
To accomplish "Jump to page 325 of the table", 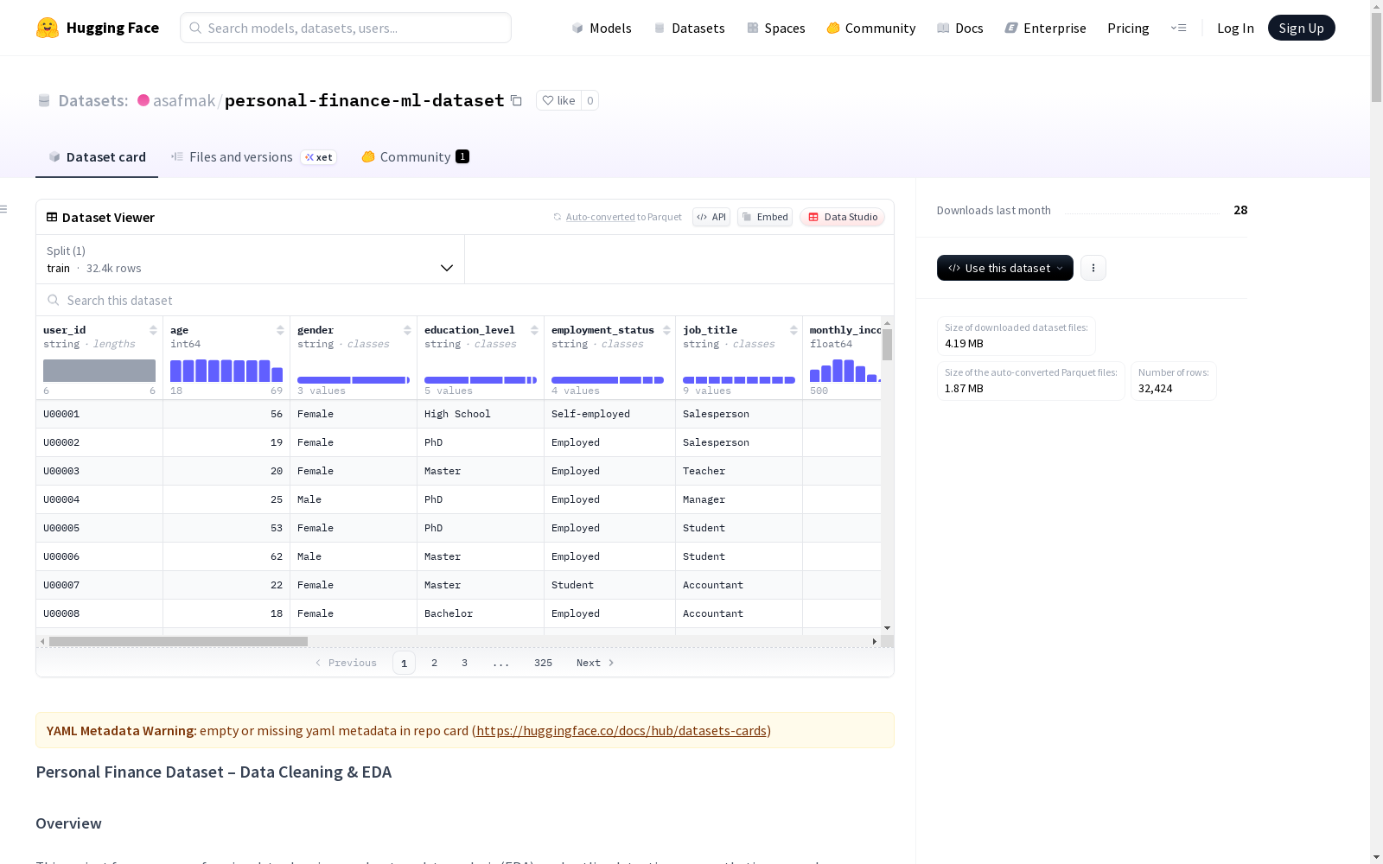I will pos(543,663).
